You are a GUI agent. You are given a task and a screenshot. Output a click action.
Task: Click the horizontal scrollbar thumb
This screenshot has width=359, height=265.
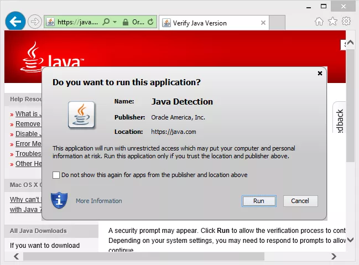[x=144, y=257]
